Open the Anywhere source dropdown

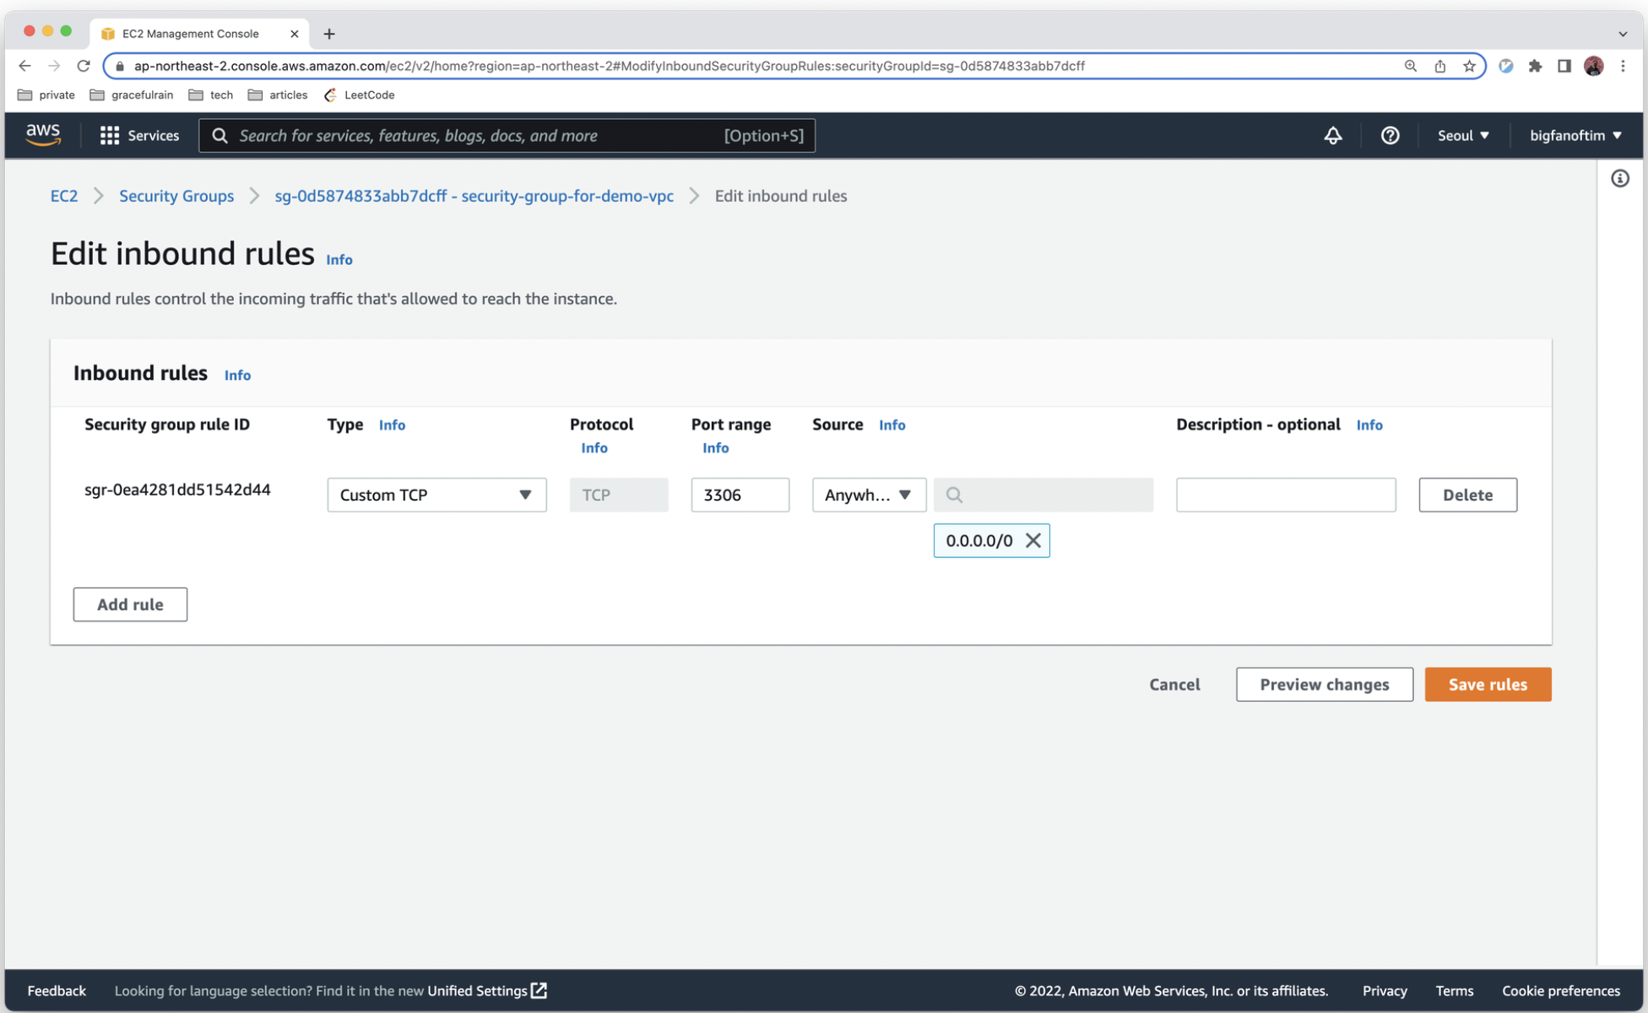[868, 495]
